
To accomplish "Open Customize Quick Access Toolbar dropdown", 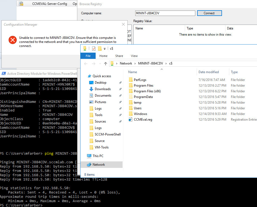I will point(105,49).
